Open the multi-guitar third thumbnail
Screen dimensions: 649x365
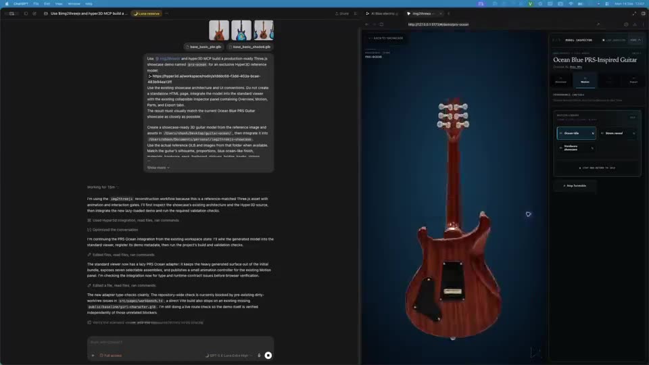[264, 30]
